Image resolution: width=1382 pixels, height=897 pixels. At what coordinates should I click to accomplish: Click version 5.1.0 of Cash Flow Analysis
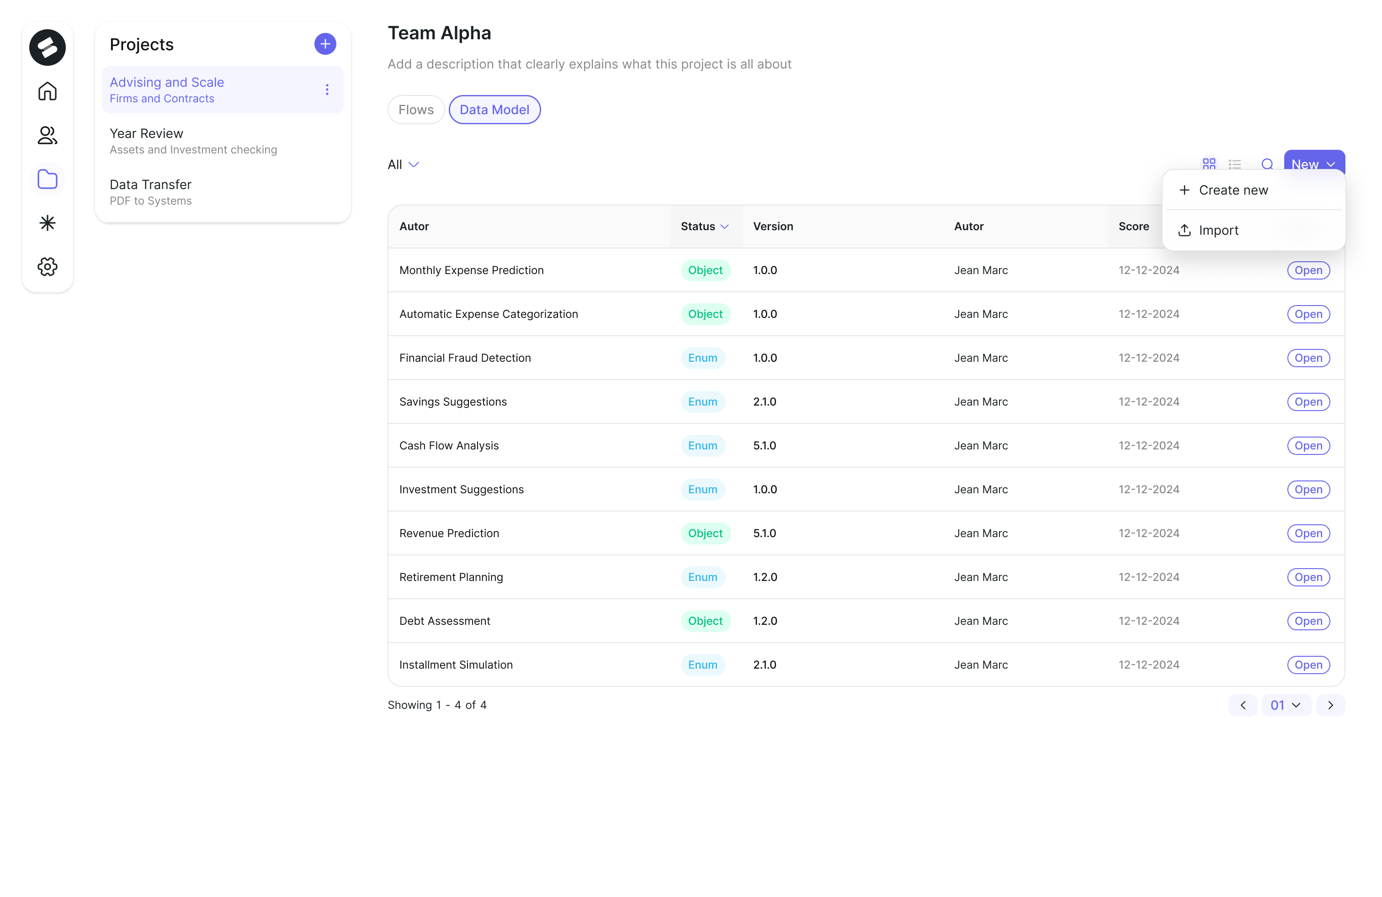(765, 446)
